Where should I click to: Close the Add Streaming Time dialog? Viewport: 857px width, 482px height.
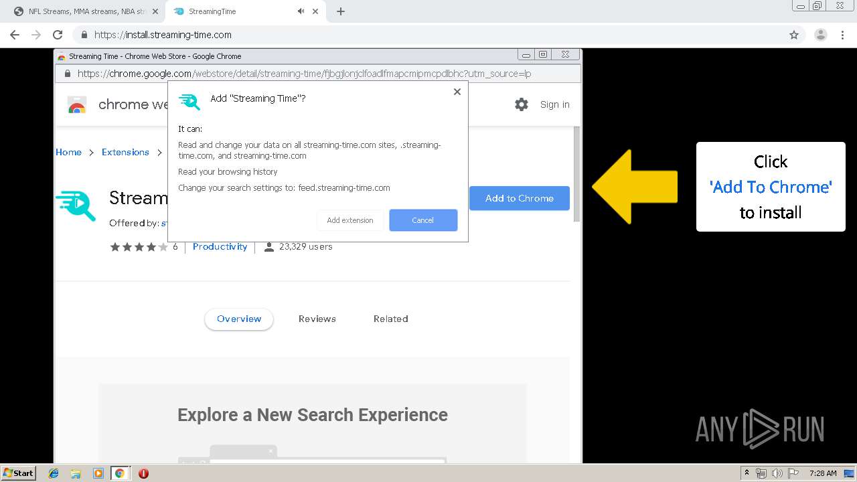[x=457, y=92]
